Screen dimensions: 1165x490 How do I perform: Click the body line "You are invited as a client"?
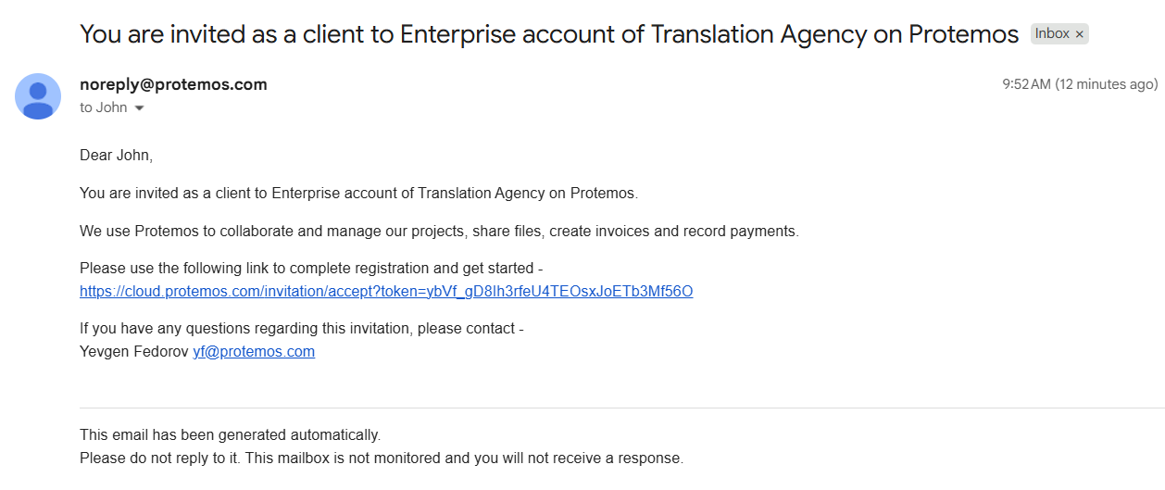pyautogui.click(x=358, y=194)
